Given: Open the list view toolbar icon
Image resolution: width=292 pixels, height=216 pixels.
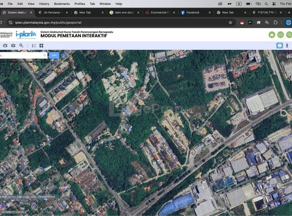Looking at the screenshot, I should [34, 45].
